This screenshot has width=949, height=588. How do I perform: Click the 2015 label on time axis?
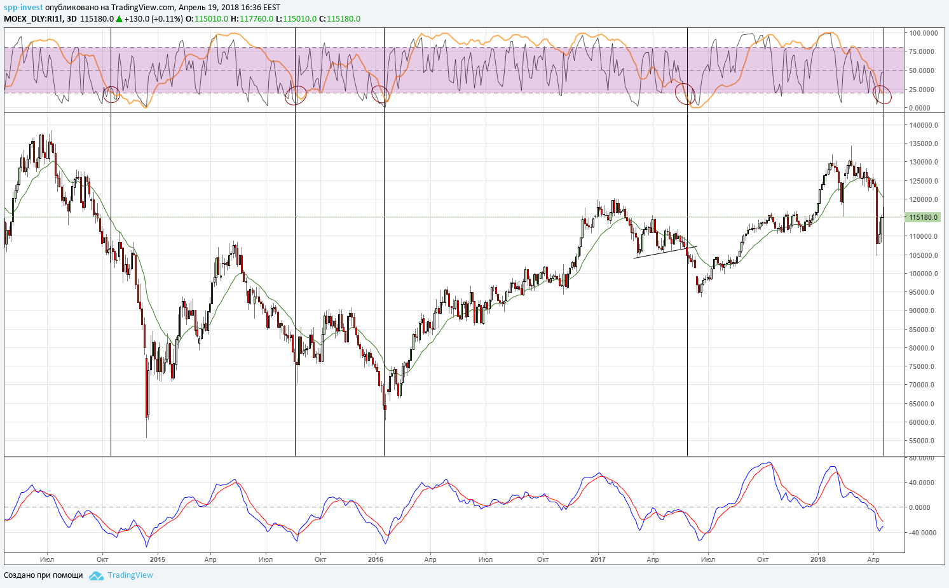(157, 559)
